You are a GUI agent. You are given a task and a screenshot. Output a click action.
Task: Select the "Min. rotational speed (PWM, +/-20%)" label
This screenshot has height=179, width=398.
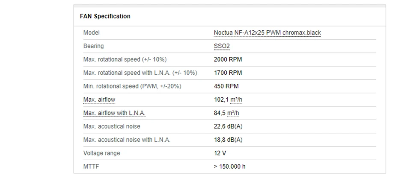[132, 86]
